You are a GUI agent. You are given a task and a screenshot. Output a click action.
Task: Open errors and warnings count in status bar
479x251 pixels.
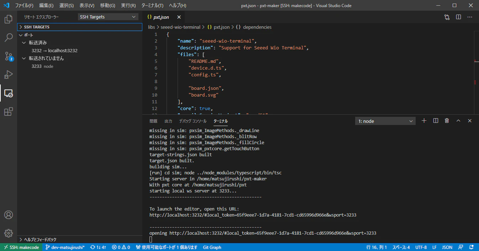point(121,247)
